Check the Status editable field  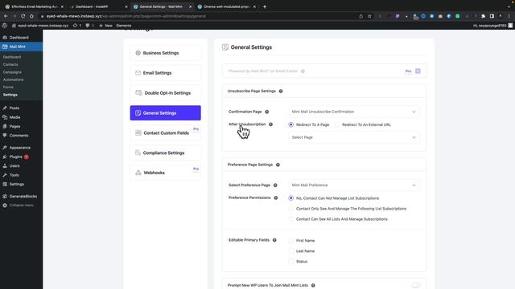coord(291,262)
